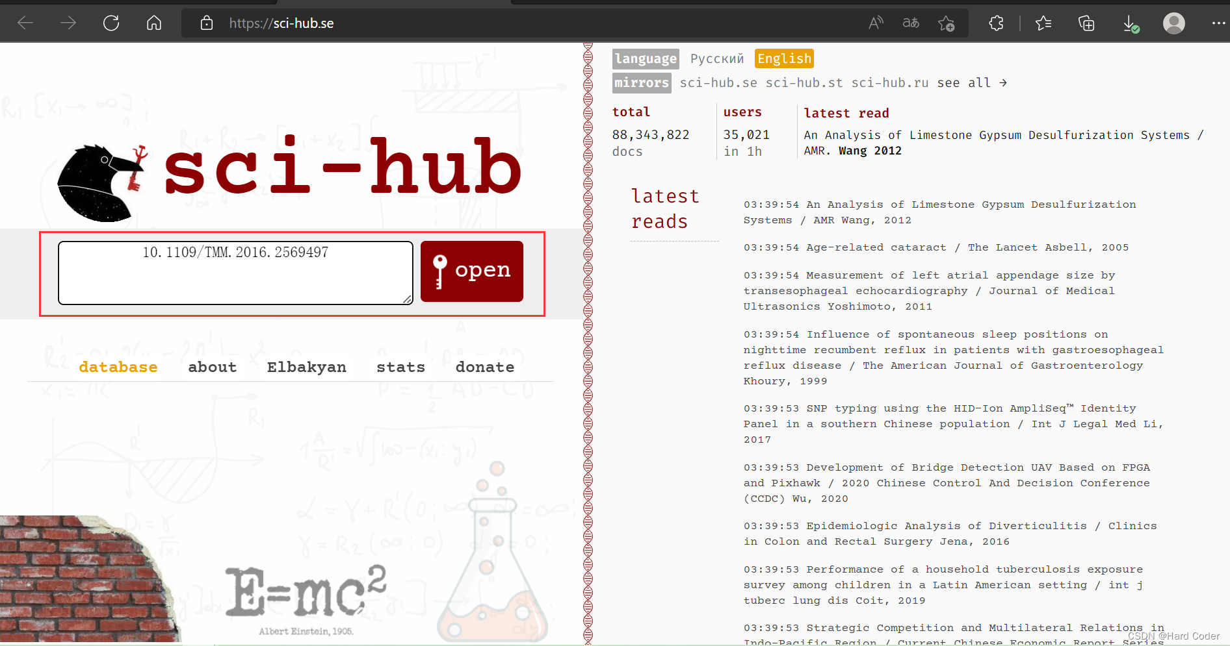Screen dimensions: 1230x646
Task: Open browser settings and more menu
Action: [1218, 23]
